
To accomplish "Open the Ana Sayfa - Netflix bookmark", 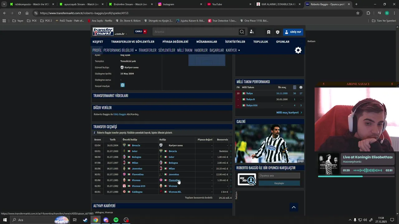I will coord(100,21).
